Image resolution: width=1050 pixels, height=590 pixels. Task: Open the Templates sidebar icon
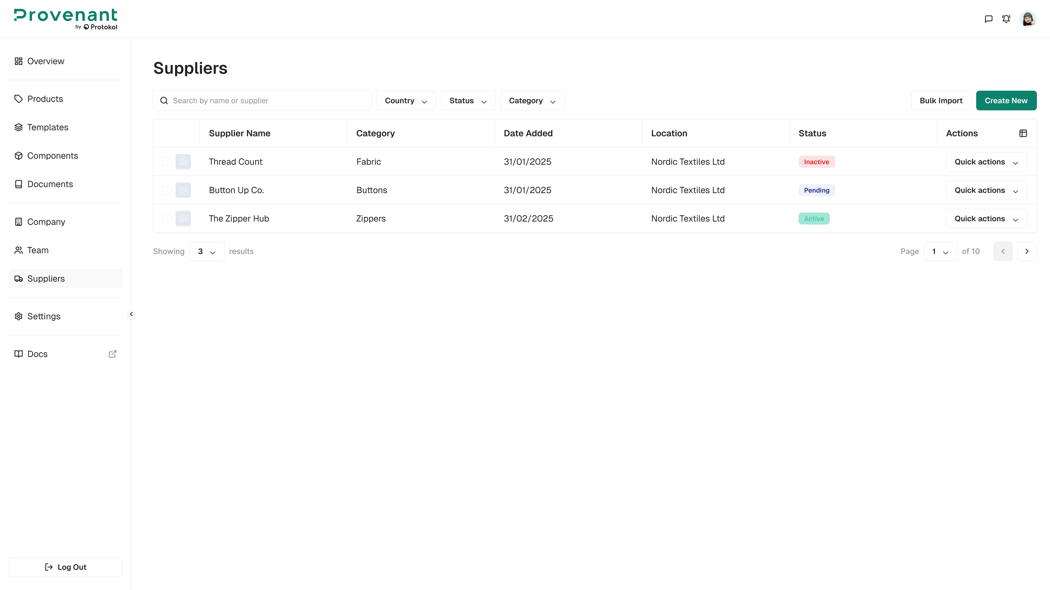click(x=18, y=127)
